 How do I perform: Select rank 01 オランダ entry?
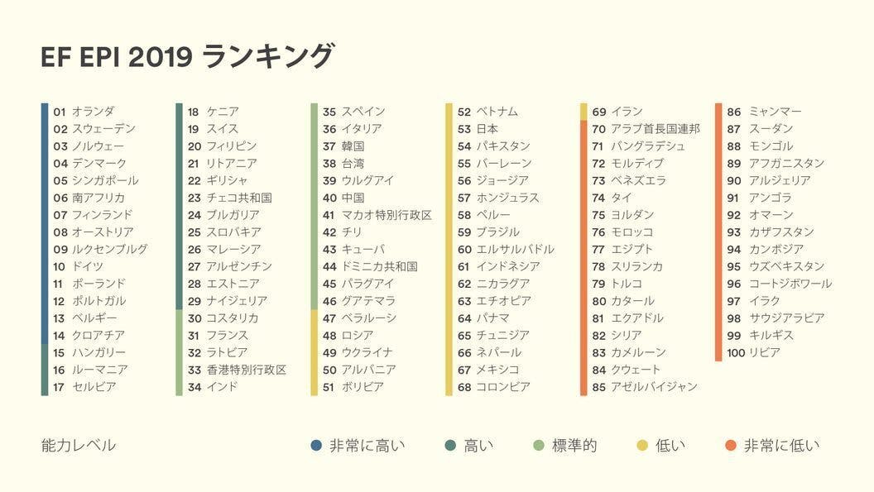pyautogui.click(x=84, y=112)
